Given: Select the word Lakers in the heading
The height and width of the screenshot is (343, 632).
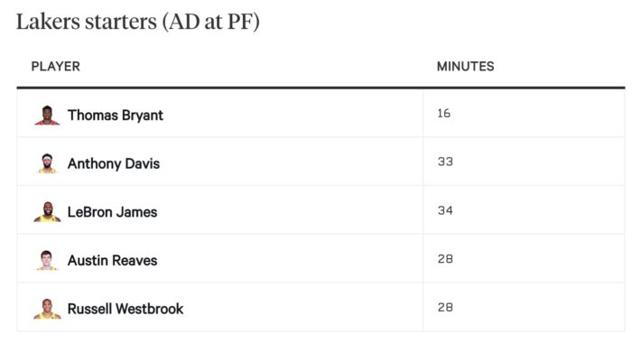Looking at the screenshot, I should coord(48,22).
